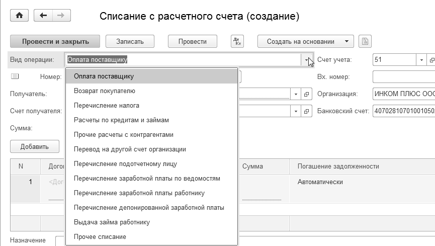
Task: Go forward with the right arrow
Action: 60,16
